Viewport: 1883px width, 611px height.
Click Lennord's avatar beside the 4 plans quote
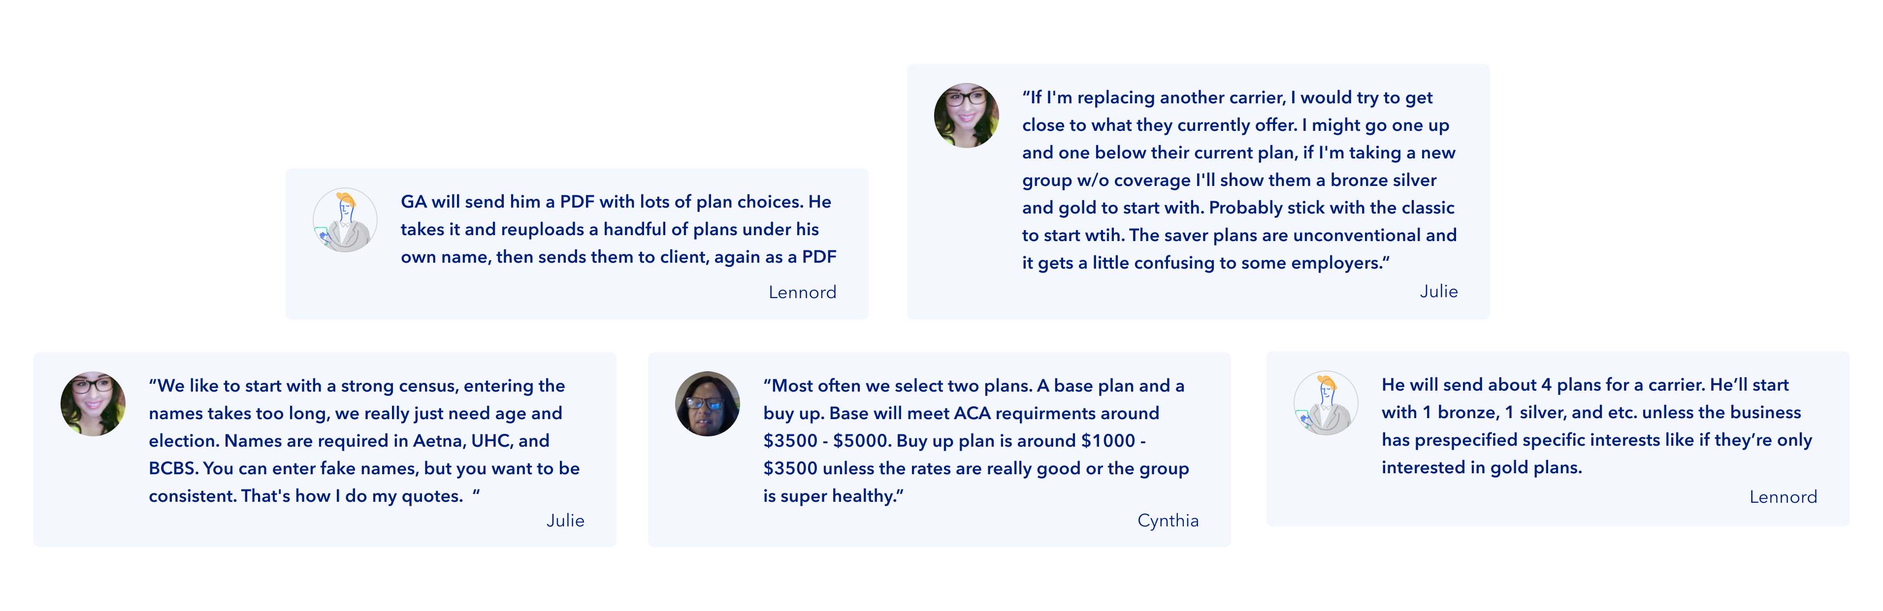click(x=1325, y=403)
